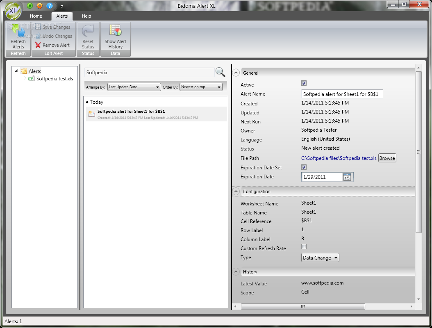The image size is (432, 328).
Task: Click the Cell Reference value $B$1
Action: pyautogui.click(x=306, y=221)
